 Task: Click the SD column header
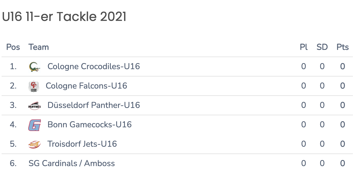tap(322, 47)
